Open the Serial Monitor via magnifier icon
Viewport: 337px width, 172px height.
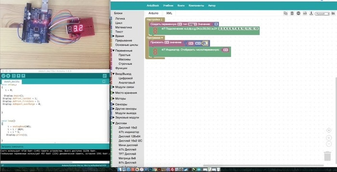click(x=105, y=76)
